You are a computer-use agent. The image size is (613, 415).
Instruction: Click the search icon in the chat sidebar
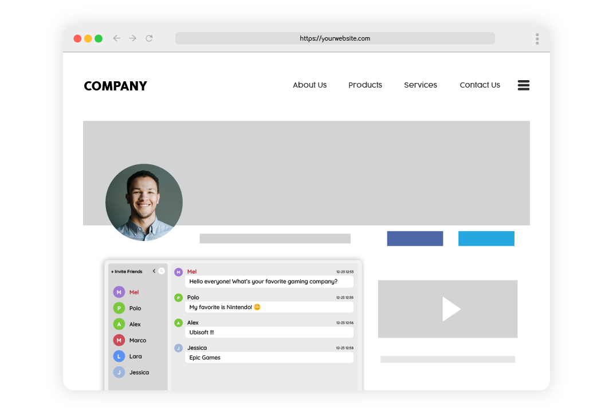161,271
